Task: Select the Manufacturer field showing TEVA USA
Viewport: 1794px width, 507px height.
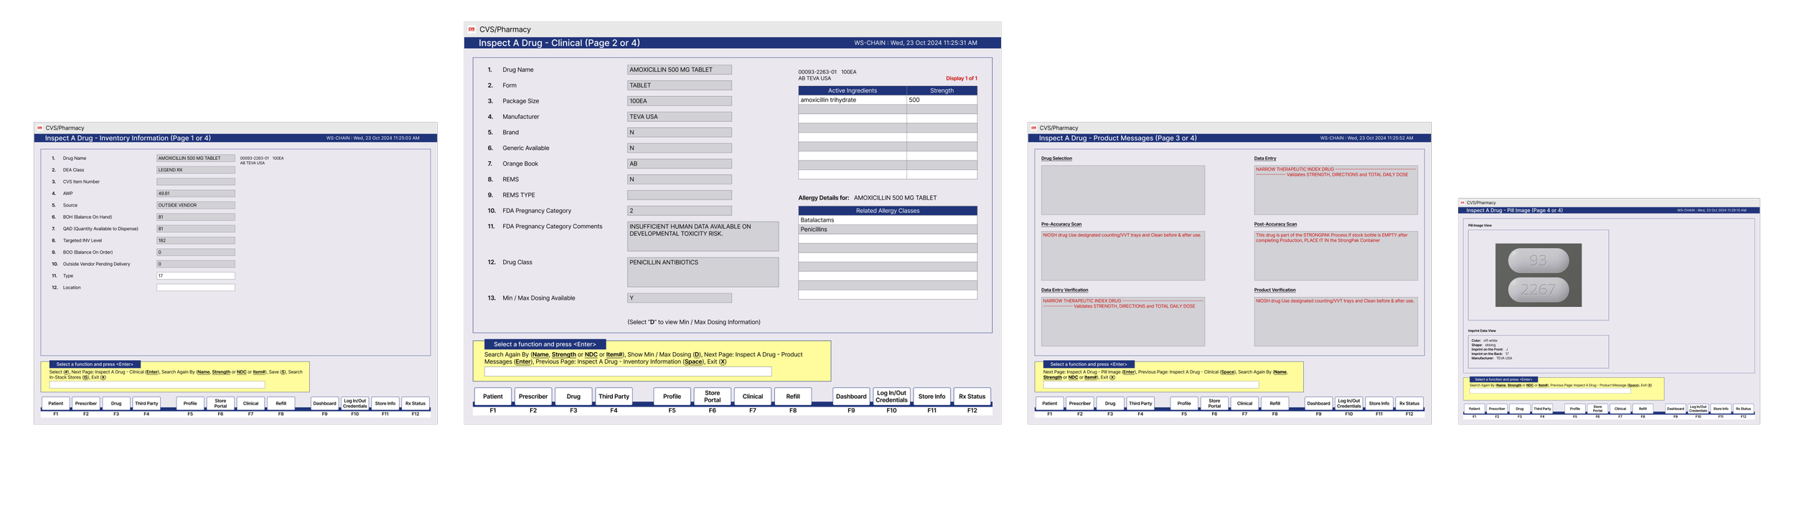Action: tap(680, 117)
